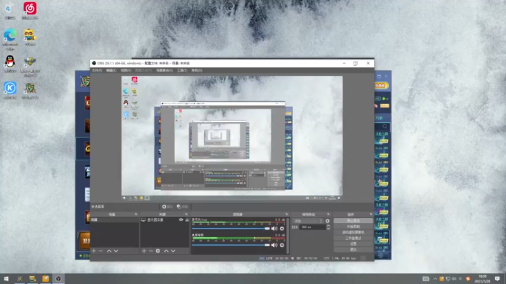Mute the desktop audio channel
Screen dimensions: 506x284
tap(275, 245)
